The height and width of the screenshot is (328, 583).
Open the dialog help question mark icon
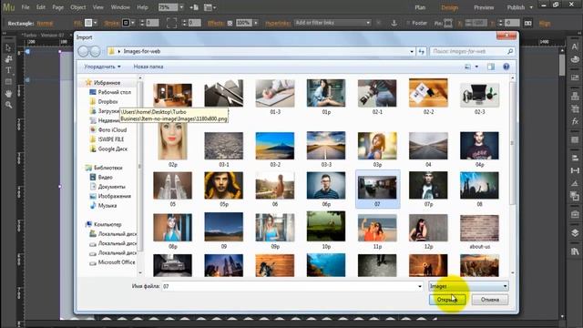pos(506,67)
